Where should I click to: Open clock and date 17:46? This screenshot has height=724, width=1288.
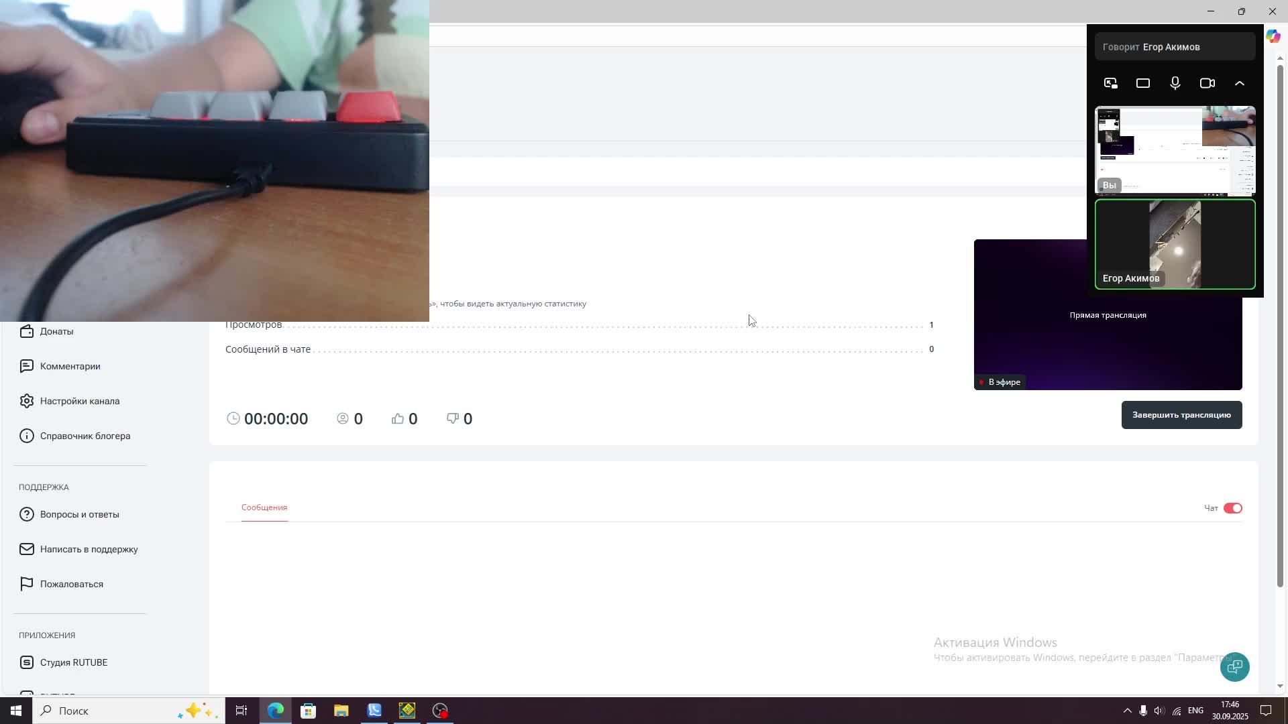pyautogui.click(x=1230, y=711)
